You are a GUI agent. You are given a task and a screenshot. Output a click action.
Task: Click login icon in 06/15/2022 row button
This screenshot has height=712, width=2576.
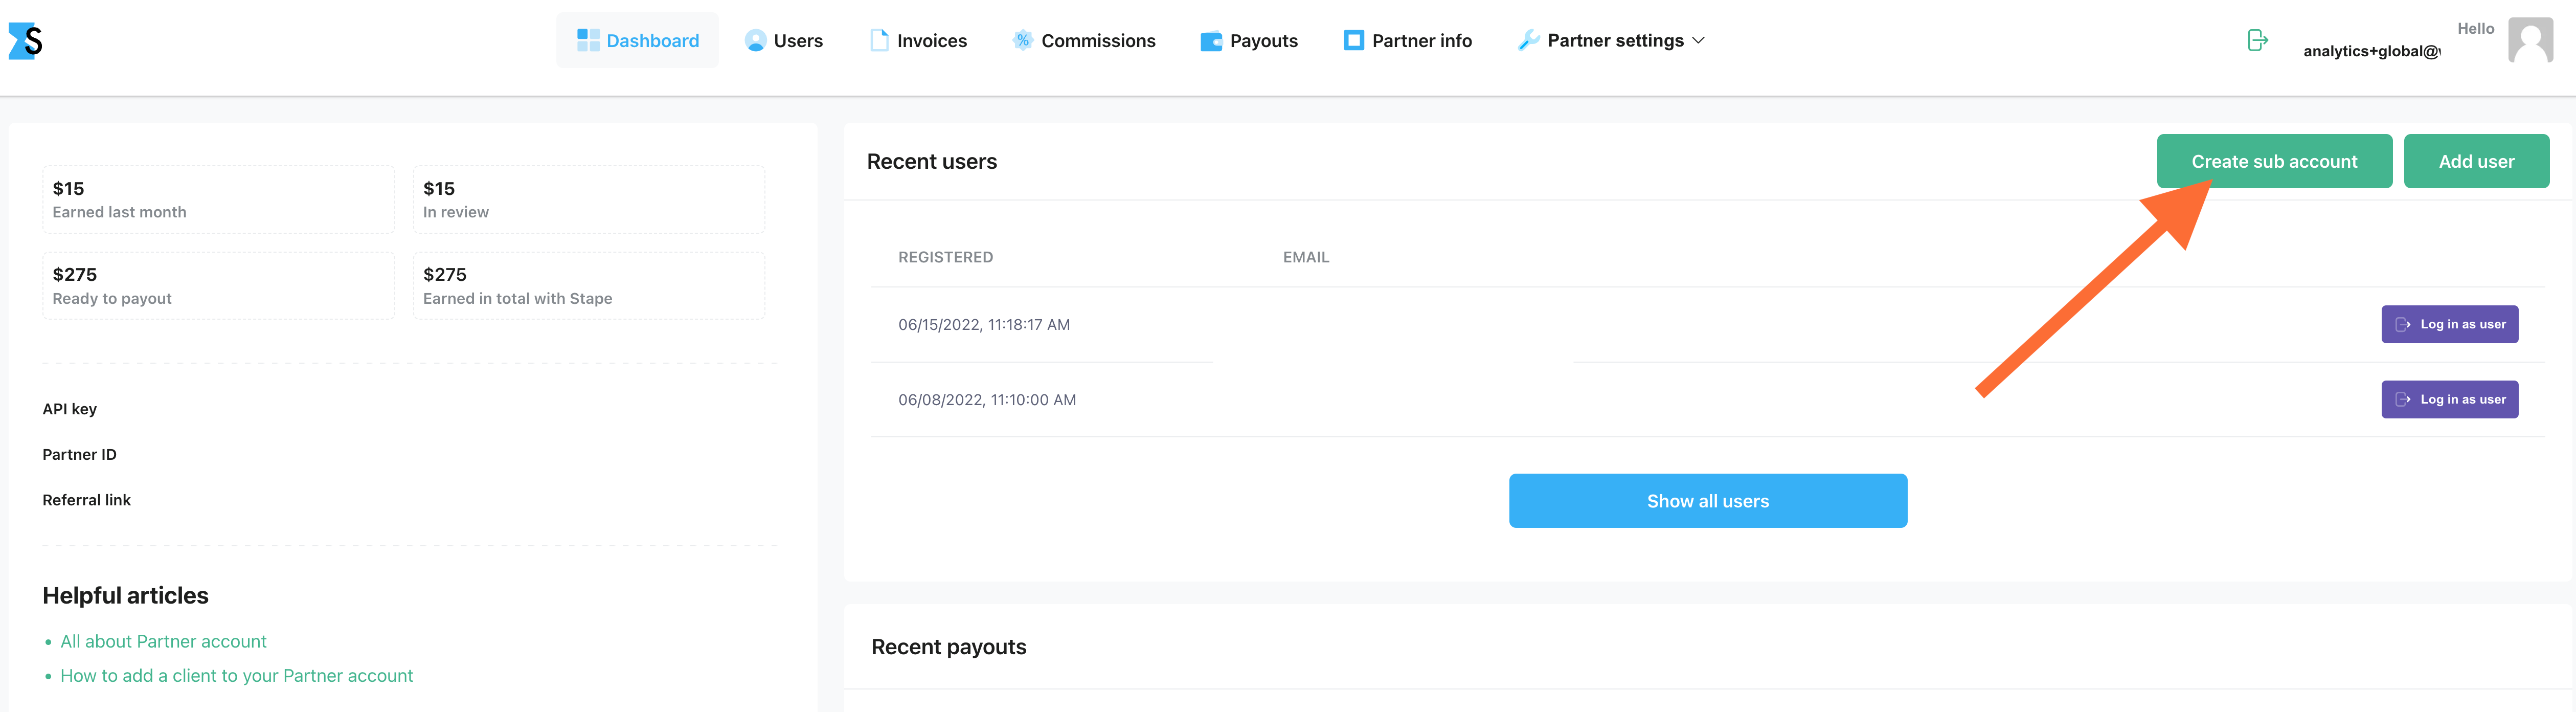[2402, 324]
